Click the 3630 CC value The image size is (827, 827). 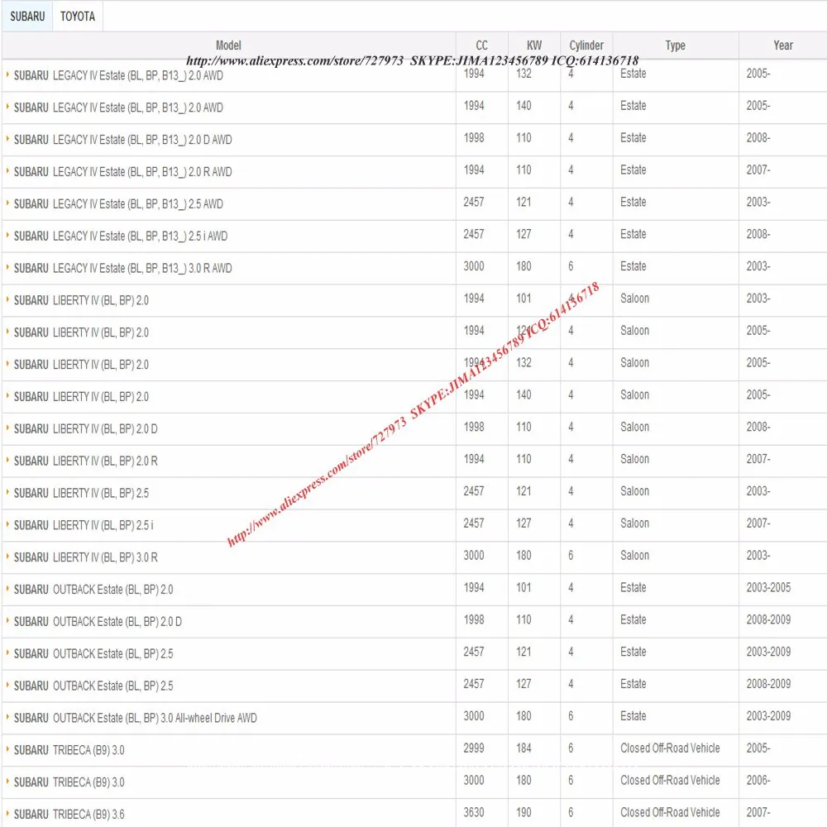coord(474,813)
